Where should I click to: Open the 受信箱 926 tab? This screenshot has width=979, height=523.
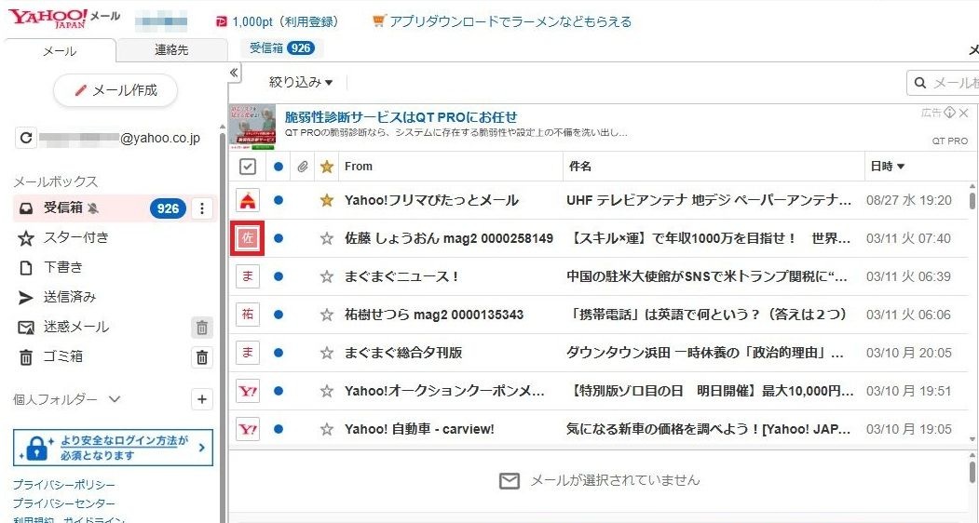[280, 48]
